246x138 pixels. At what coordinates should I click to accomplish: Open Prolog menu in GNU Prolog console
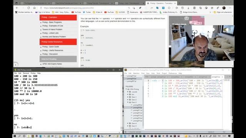point(33,73)
